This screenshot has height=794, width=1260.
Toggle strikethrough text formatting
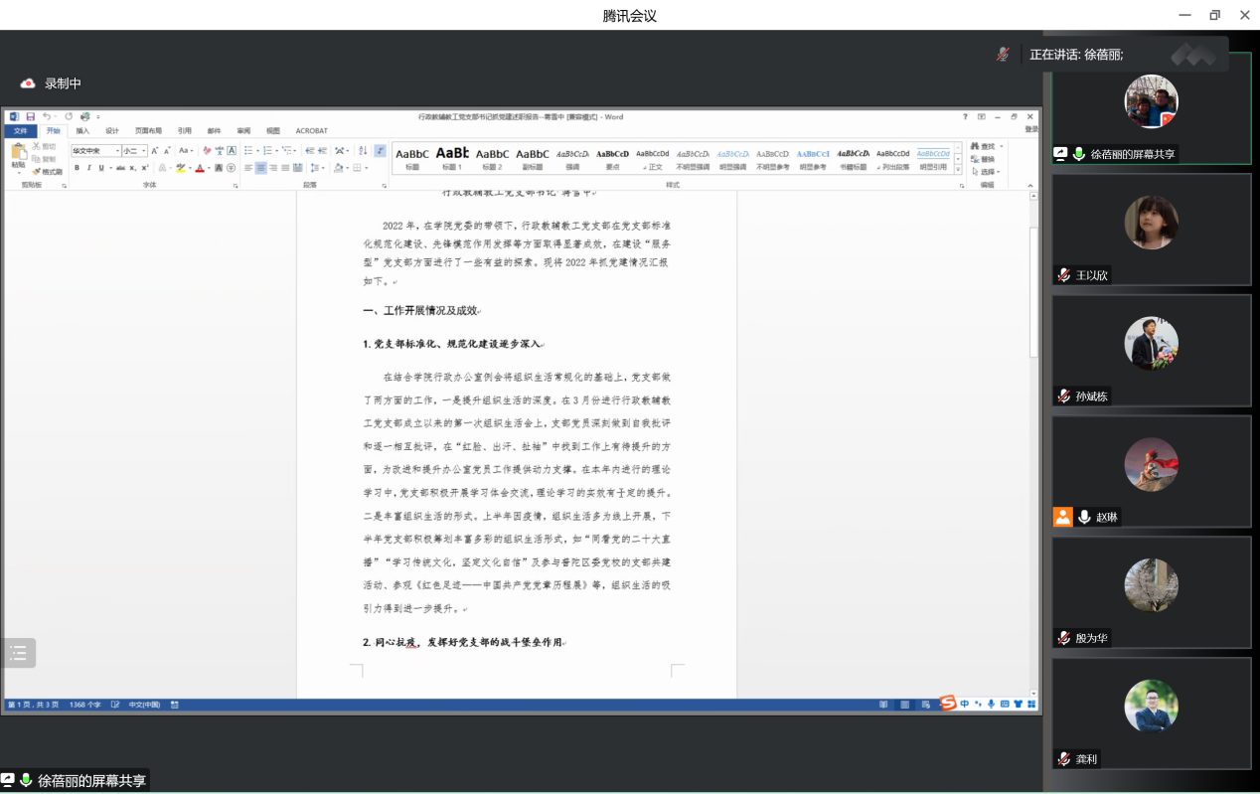pos(120,168)
